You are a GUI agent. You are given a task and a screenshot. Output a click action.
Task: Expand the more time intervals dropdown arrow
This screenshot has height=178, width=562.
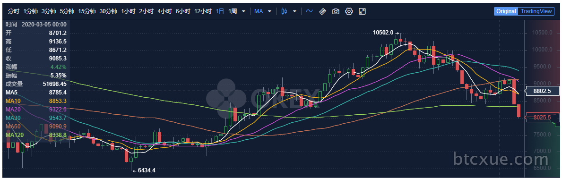click(244, 11)
